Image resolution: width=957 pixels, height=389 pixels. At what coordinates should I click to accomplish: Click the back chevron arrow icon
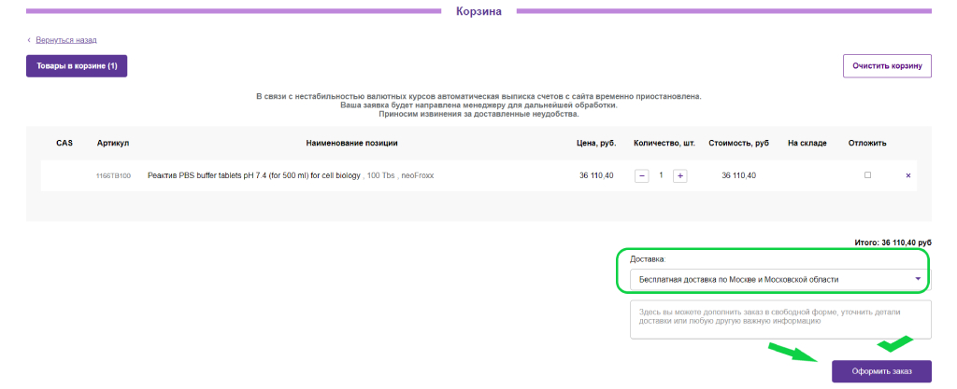29,40
